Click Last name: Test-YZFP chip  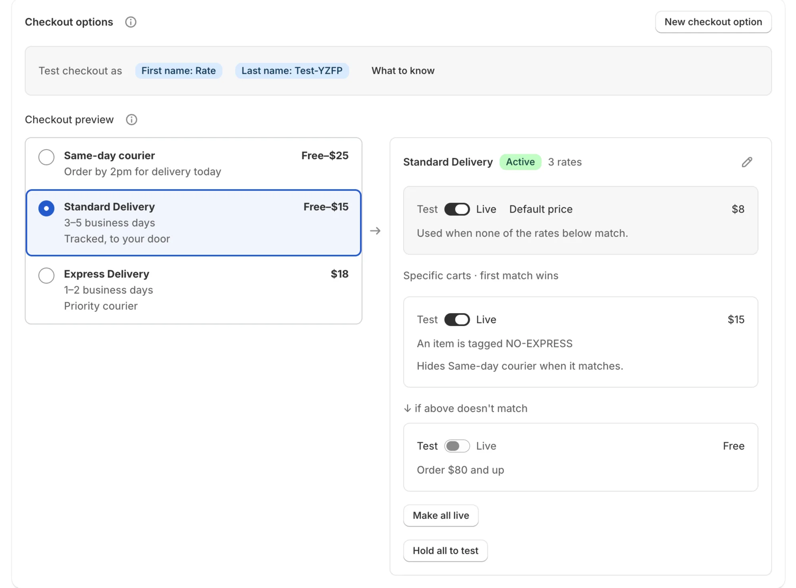click(x=292, y=71)
